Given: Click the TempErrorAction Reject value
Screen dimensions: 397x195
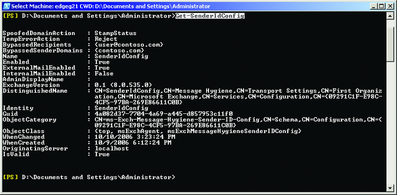Looking at the screenshot, I should pos(106,39).
